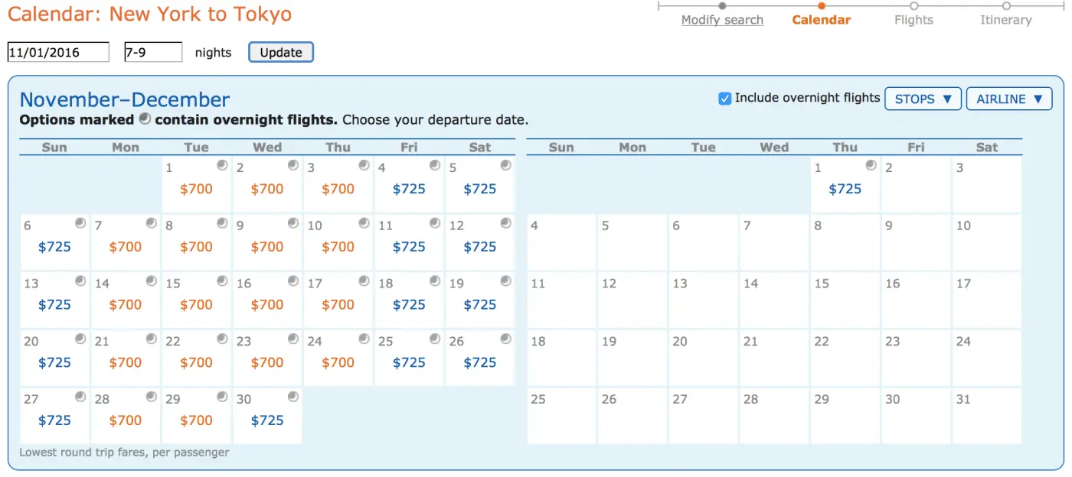Screen dimensions: 1072x477
Task: Click the departure date input field
Action: coord(57,51)
